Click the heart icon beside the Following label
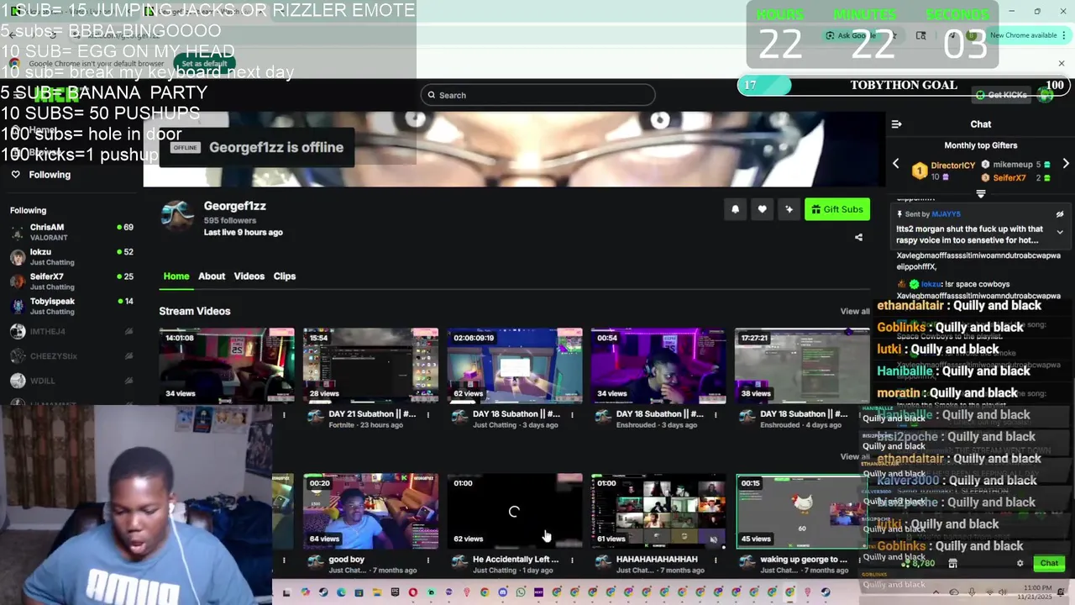 tap(15, 175)
